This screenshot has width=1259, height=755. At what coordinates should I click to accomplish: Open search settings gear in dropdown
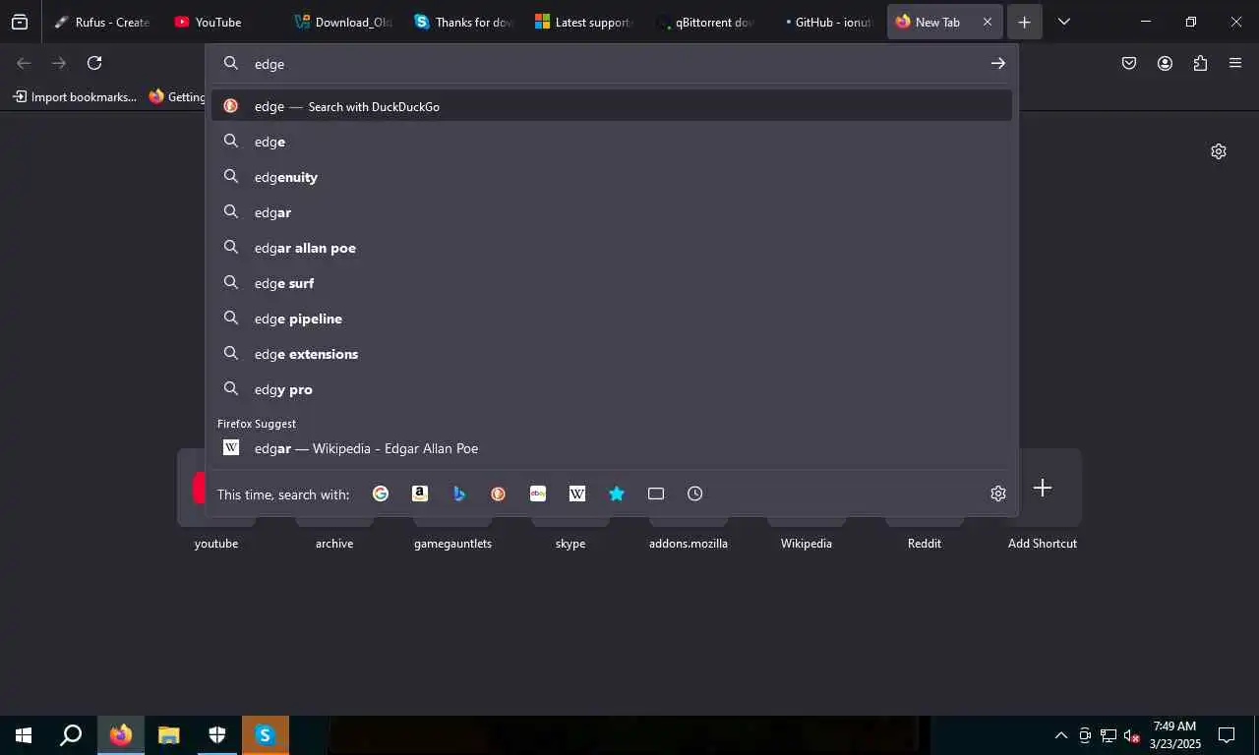point(998,494)
